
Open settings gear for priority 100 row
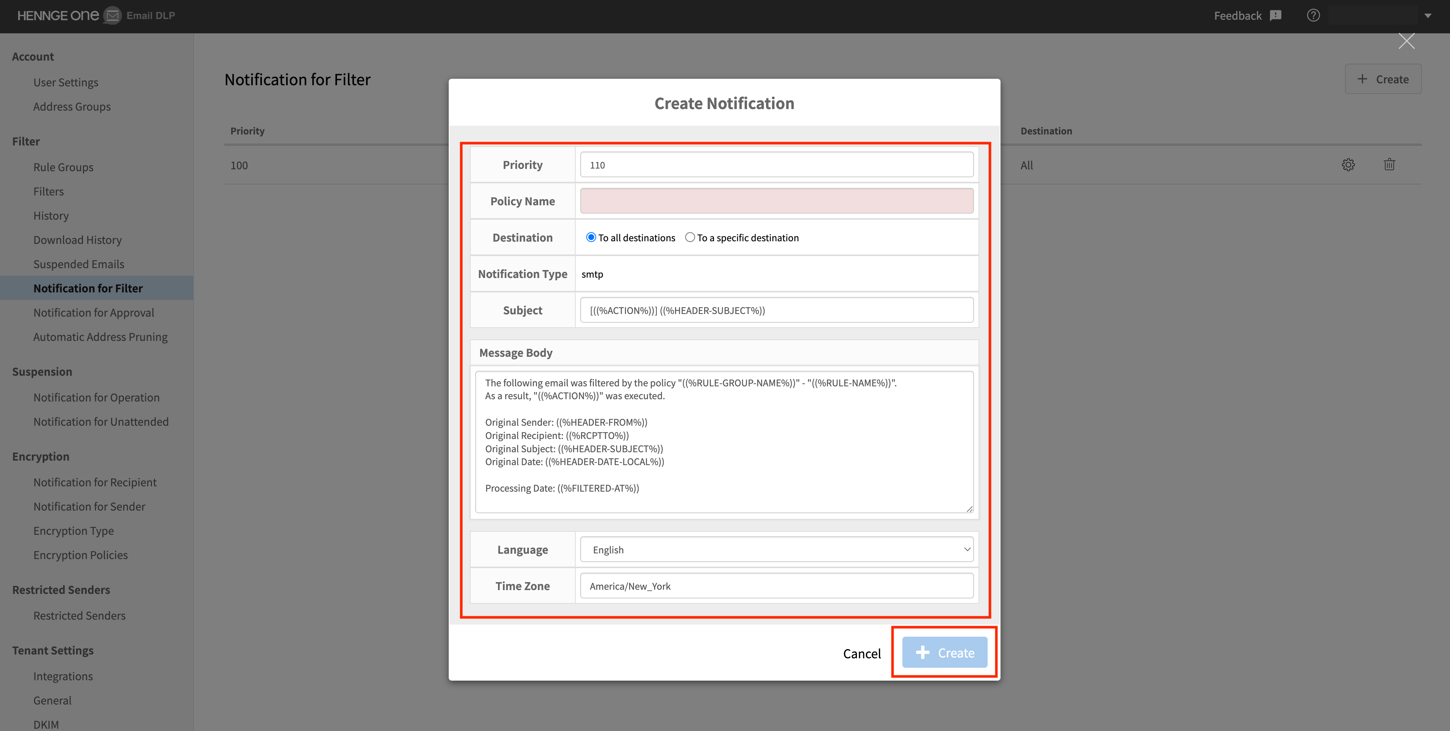coord(1348,165)
